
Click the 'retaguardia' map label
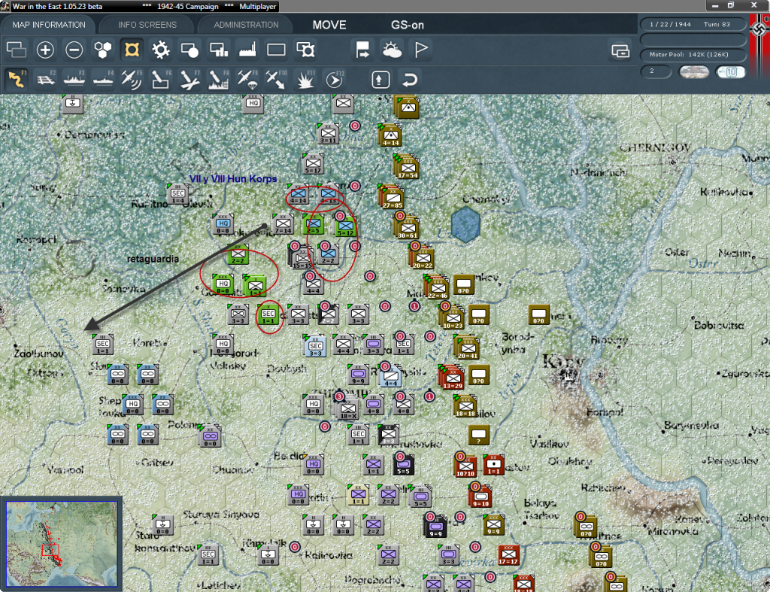153,259
